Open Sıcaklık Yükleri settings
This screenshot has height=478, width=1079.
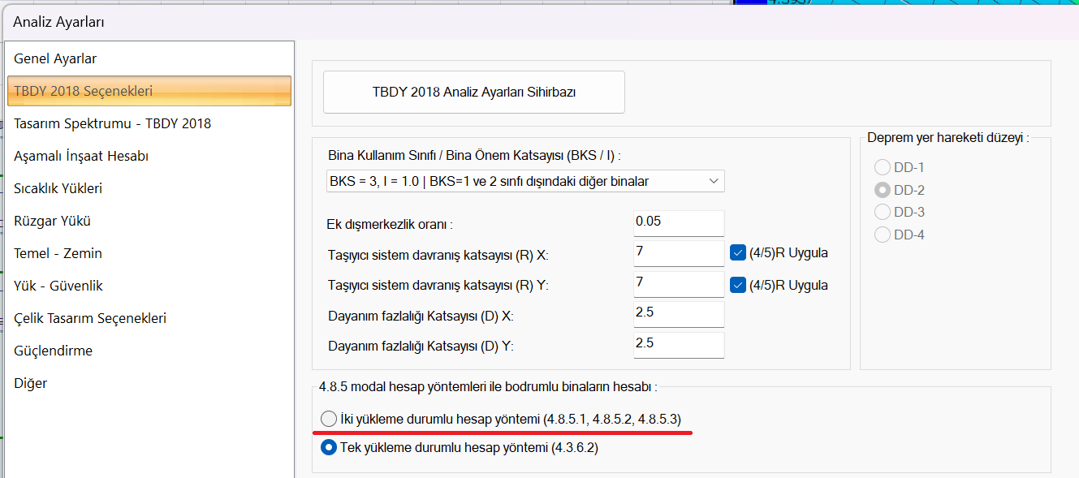pos(58,188)
